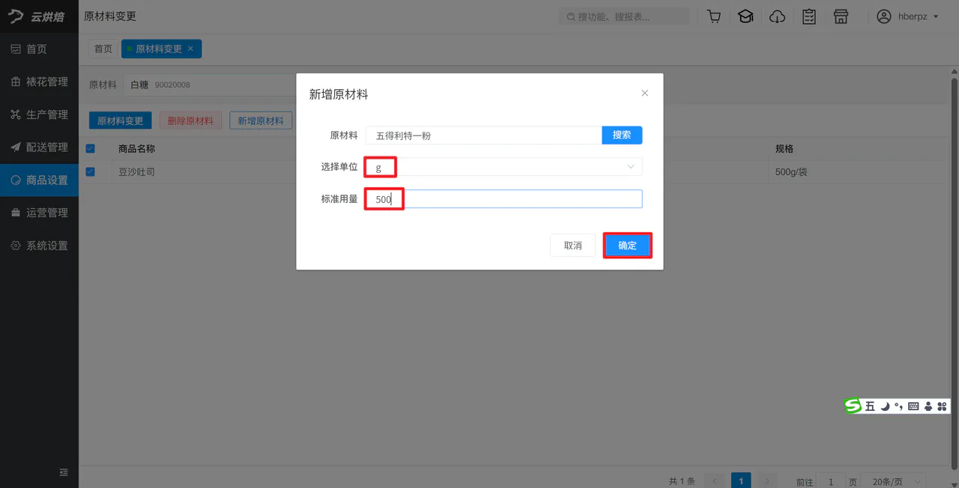Click the 原材料 field containing 五得利特一粉

pyautogui.click(x=484, y=135)
